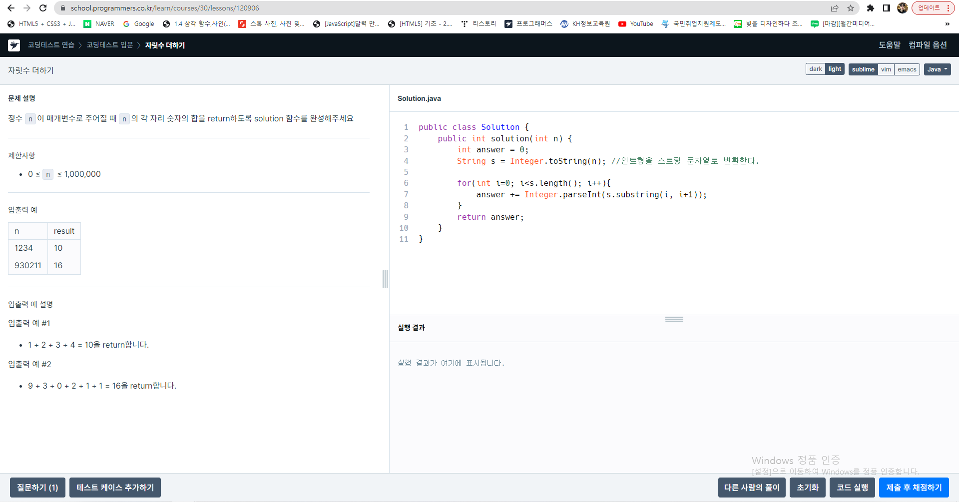Open the Programmers logo in the navbar
The height and width of the screenshot is (502, 959).
click(13, 45)
